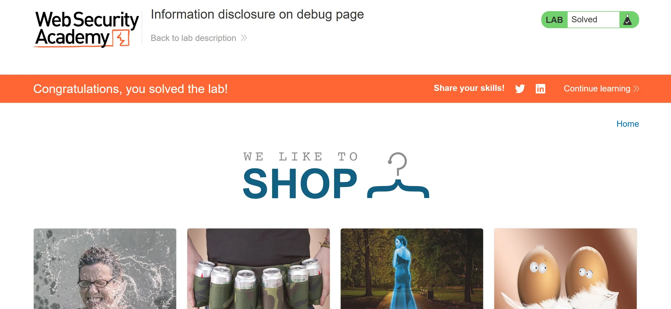This screenshot has width=671, height=309.
Task: Click the Solved status field
Action: tap(593, 20)
